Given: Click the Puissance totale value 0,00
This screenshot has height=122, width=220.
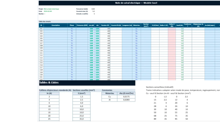Looking at the screenshot, I should [x=93, y=9].
